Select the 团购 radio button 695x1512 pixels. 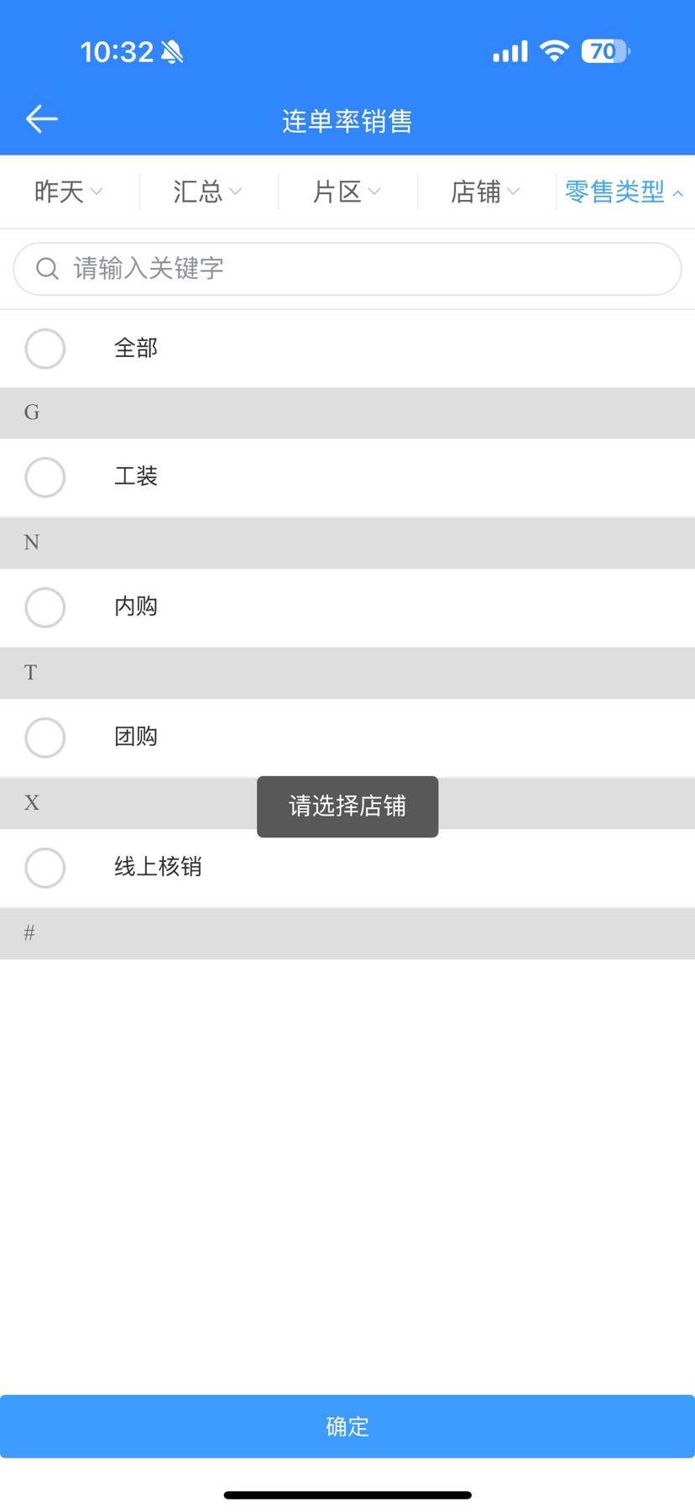pos(45,738)
